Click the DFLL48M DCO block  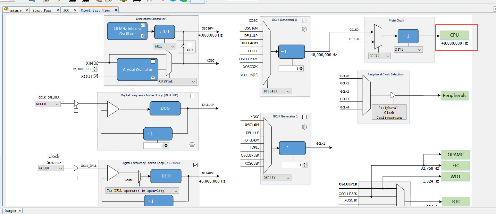tap(166, 176)
